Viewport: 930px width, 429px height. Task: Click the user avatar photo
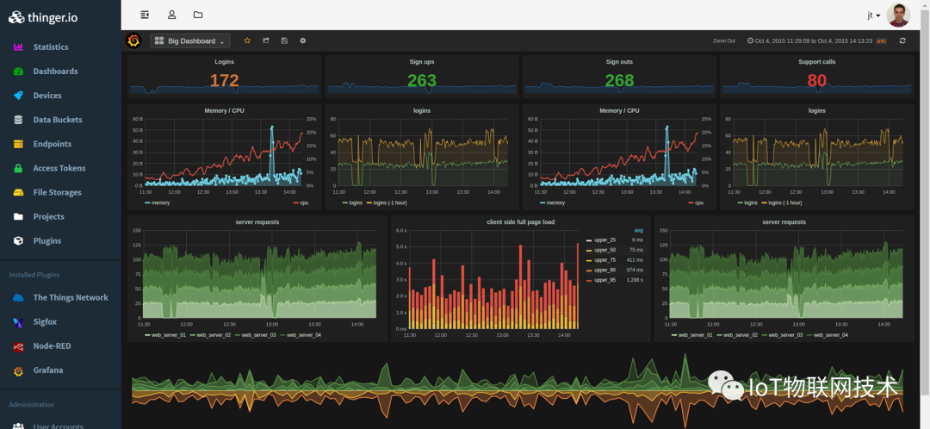(898, 15)
